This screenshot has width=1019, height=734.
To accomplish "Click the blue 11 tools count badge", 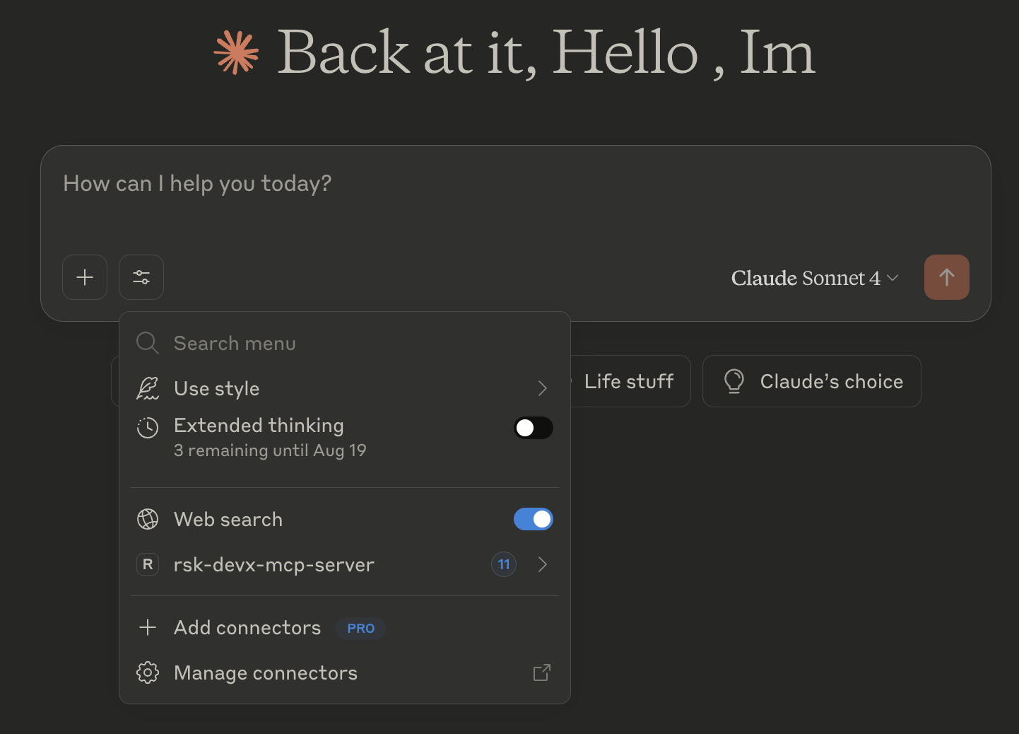I will click(x=504, y=564).
